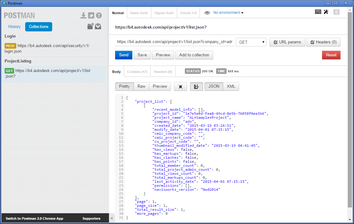This screenshot has height=224, width=354.
Task: Open Headers (0) editor
Action: (323, 42)
